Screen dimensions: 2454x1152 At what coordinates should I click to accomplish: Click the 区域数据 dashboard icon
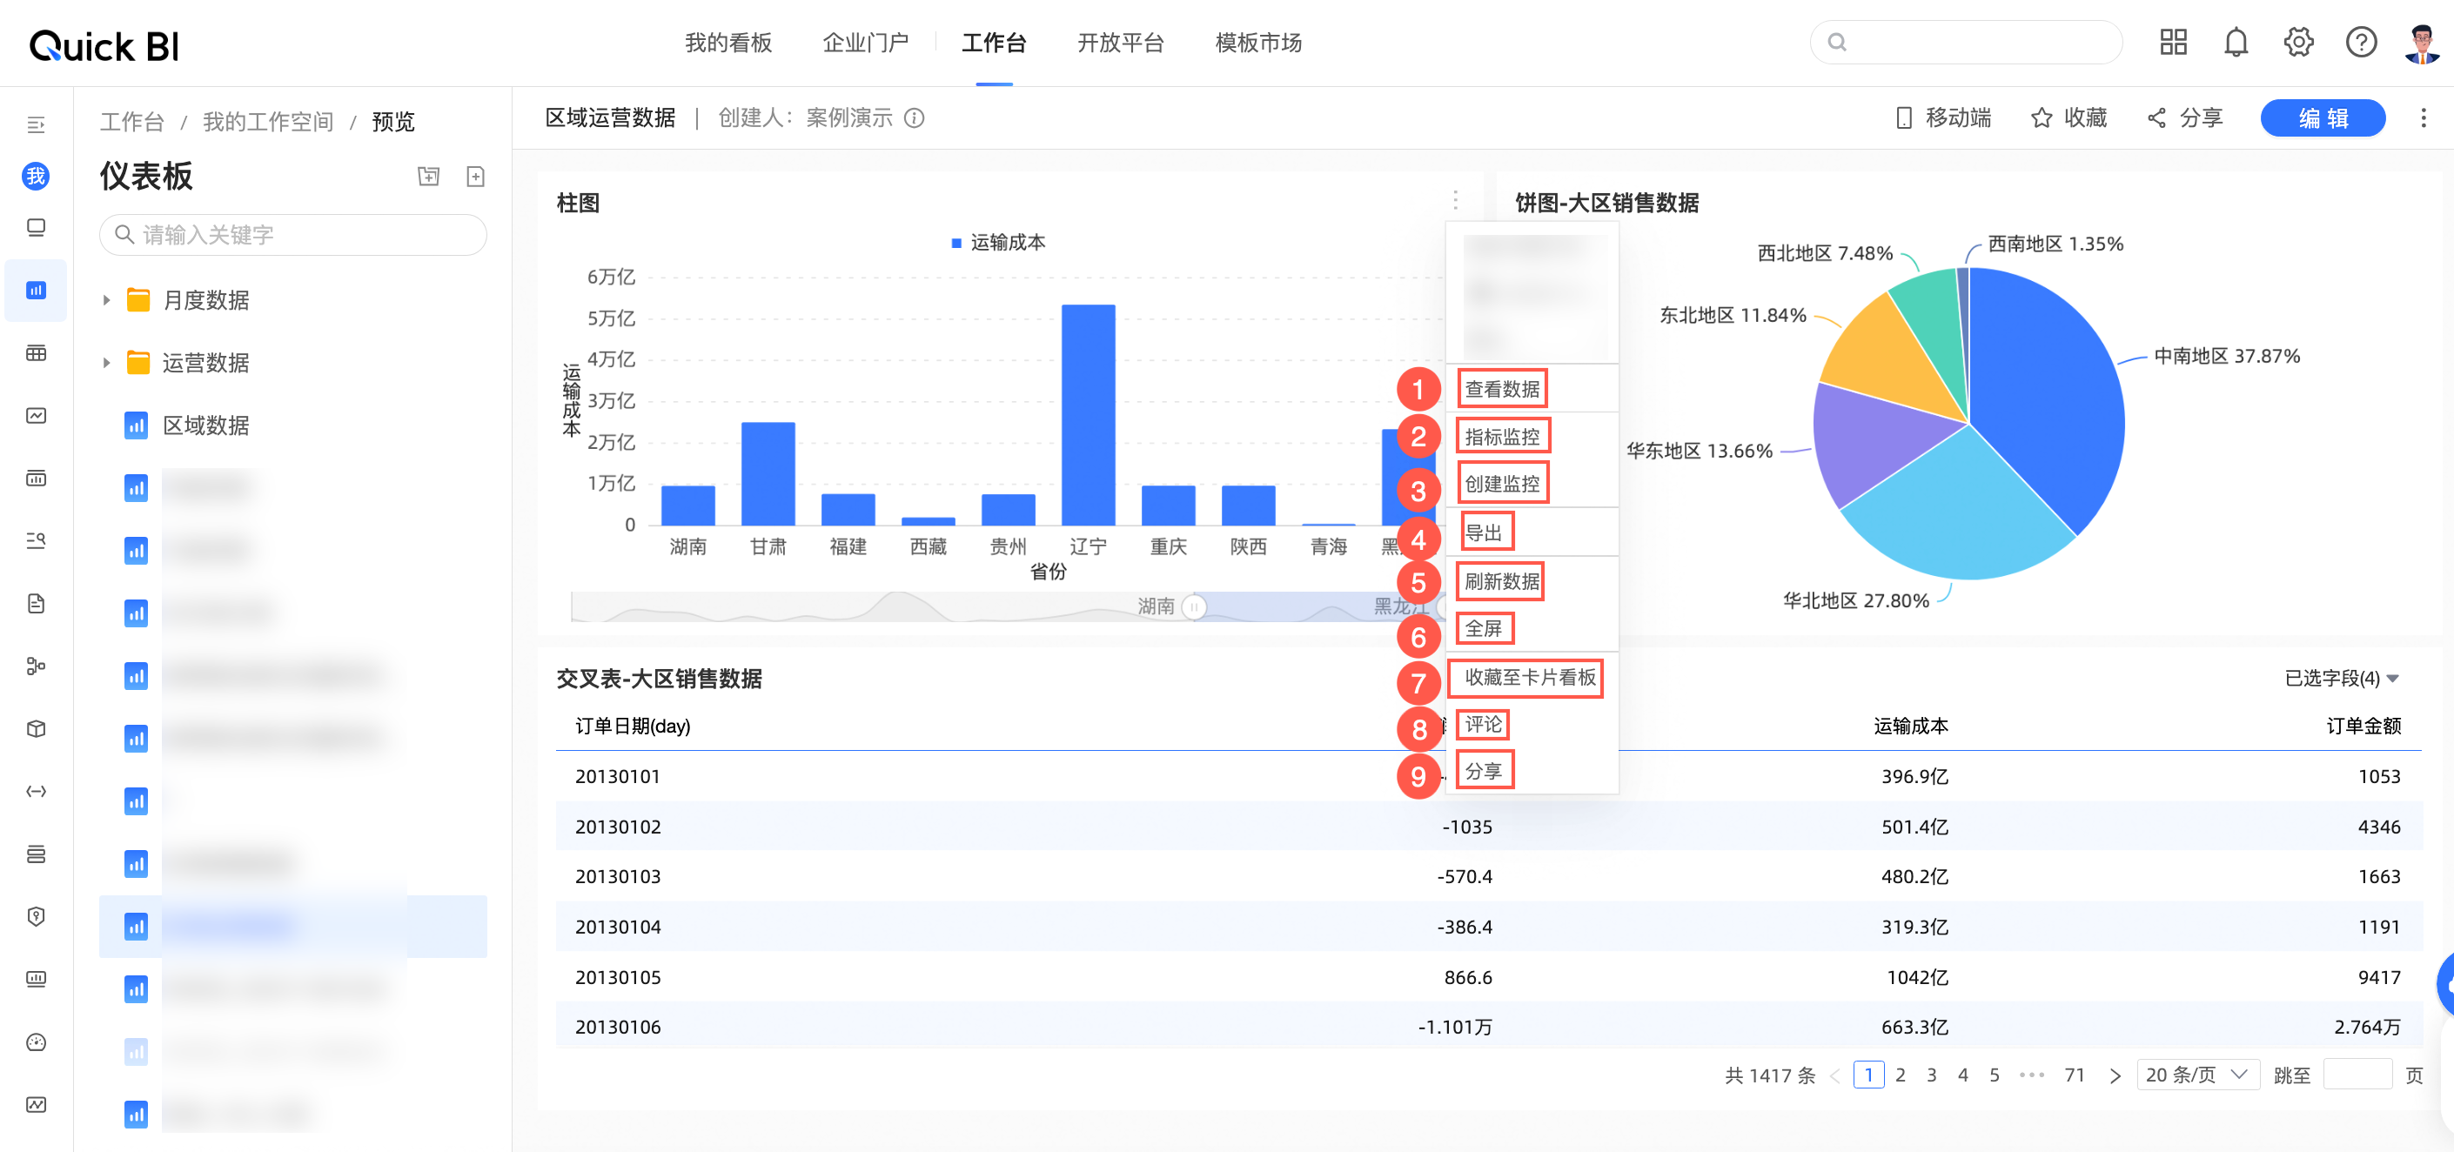(x=137, y=425)
